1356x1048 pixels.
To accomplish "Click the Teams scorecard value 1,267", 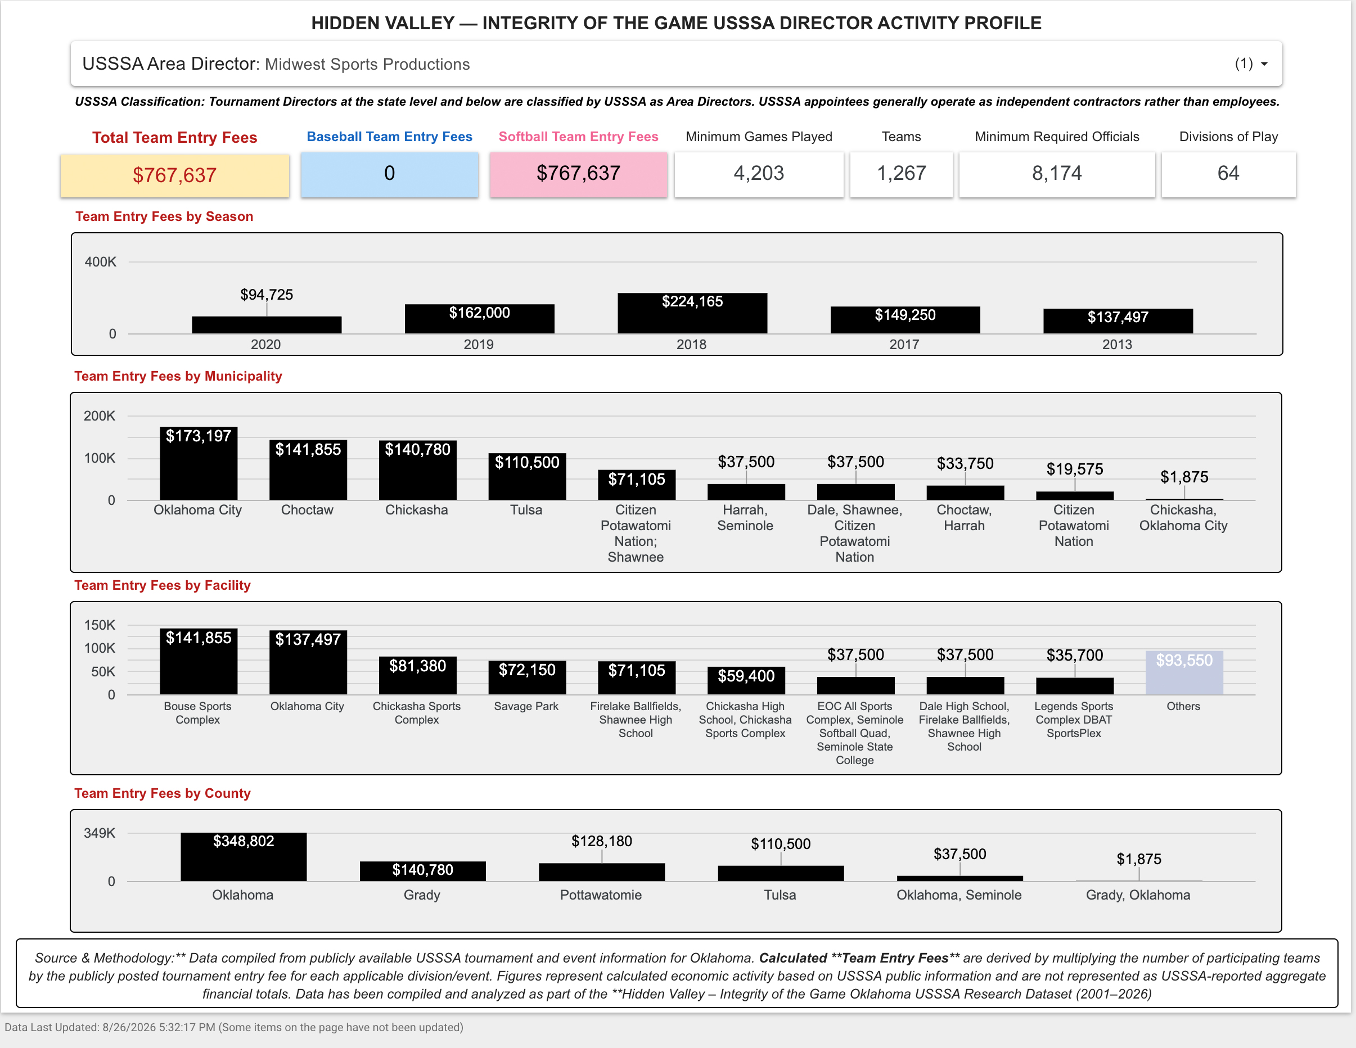I will 901,174.
